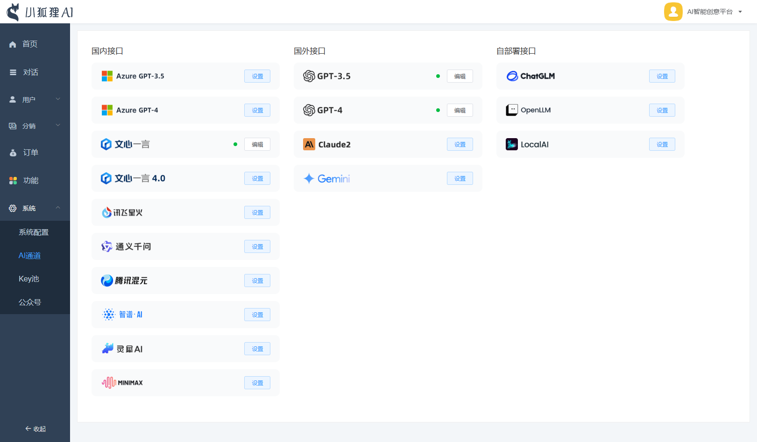The image size is (757, 442).
Task: Open the 公众号 menu item
Action: 30,302
